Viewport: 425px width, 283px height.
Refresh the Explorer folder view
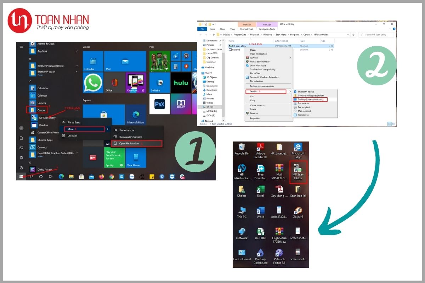[353, 35]
